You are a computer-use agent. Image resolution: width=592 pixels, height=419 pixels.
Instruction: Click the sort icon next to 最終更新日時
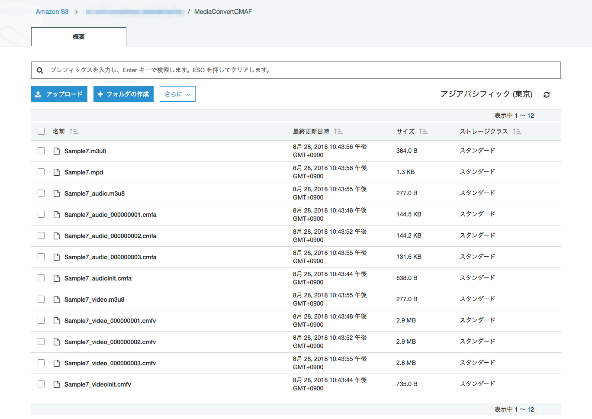tap(338, 131)
